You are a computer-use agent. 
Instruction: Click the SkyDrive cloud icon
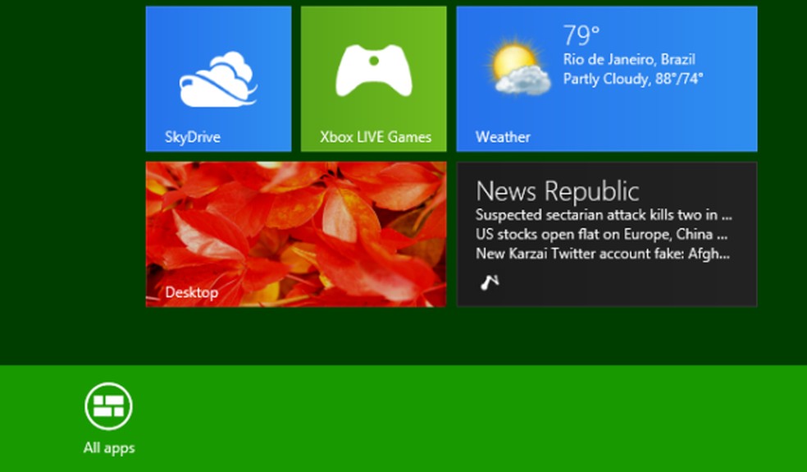[218, 79]
